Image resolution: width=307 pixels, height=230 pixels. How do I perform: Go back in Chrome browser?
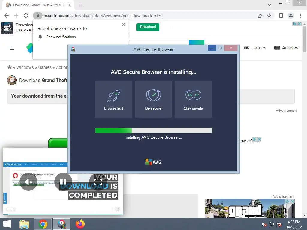(x=7, y=16)
